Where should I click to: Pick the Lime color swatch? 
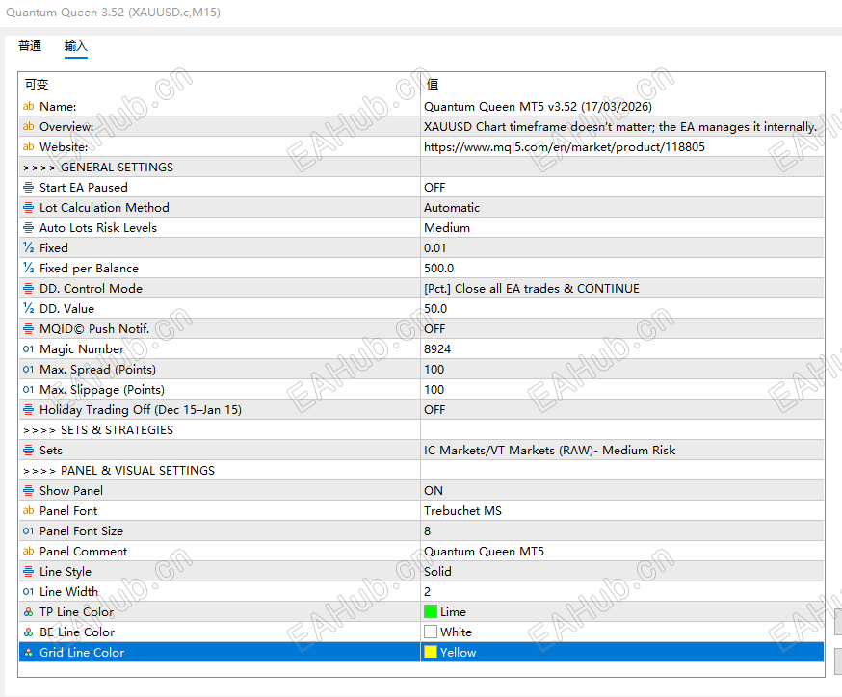click(431, 611)
